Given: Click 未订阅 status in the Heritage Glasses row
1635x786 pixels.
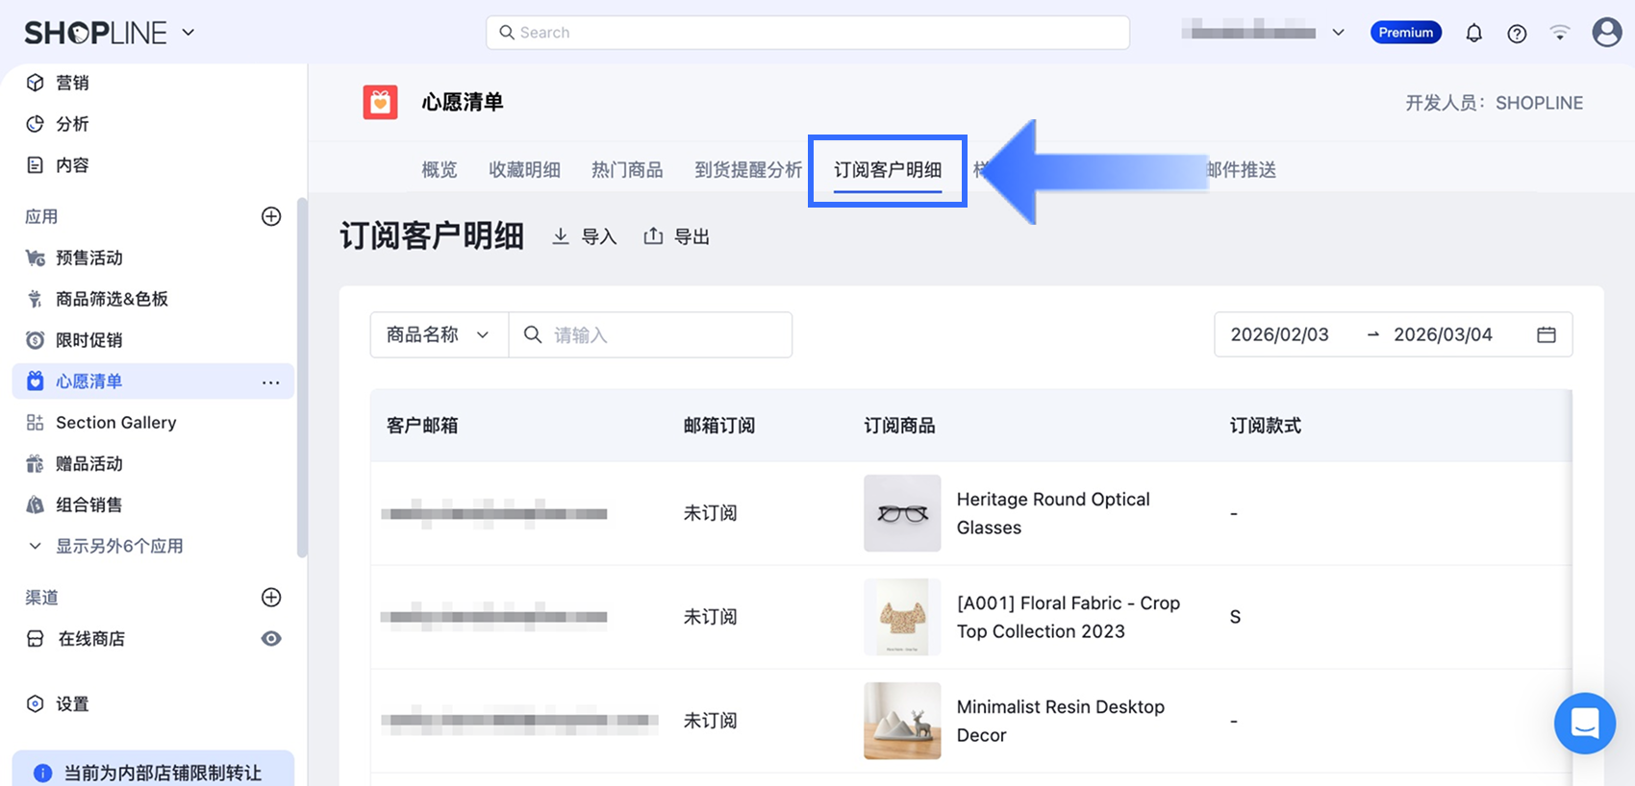Looking at the screenshot, I should 711,513.
